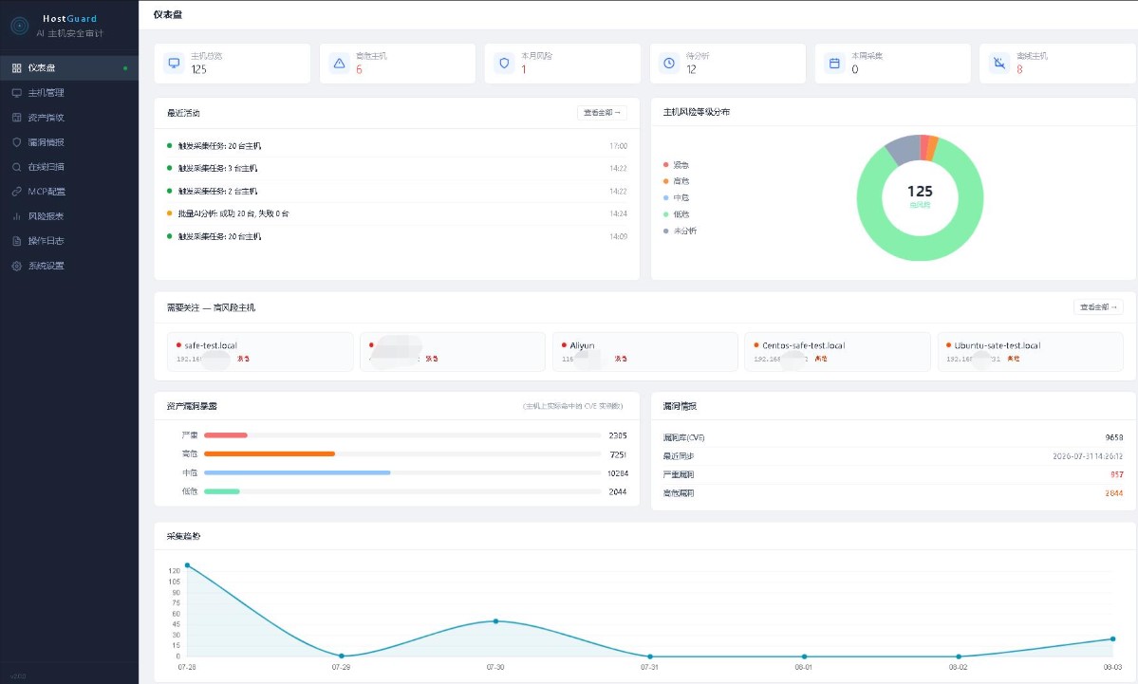Click the monitor icon on 主机总览 card
The image size is (1138, 684).
pyautogui.click(x=175, y=64)
